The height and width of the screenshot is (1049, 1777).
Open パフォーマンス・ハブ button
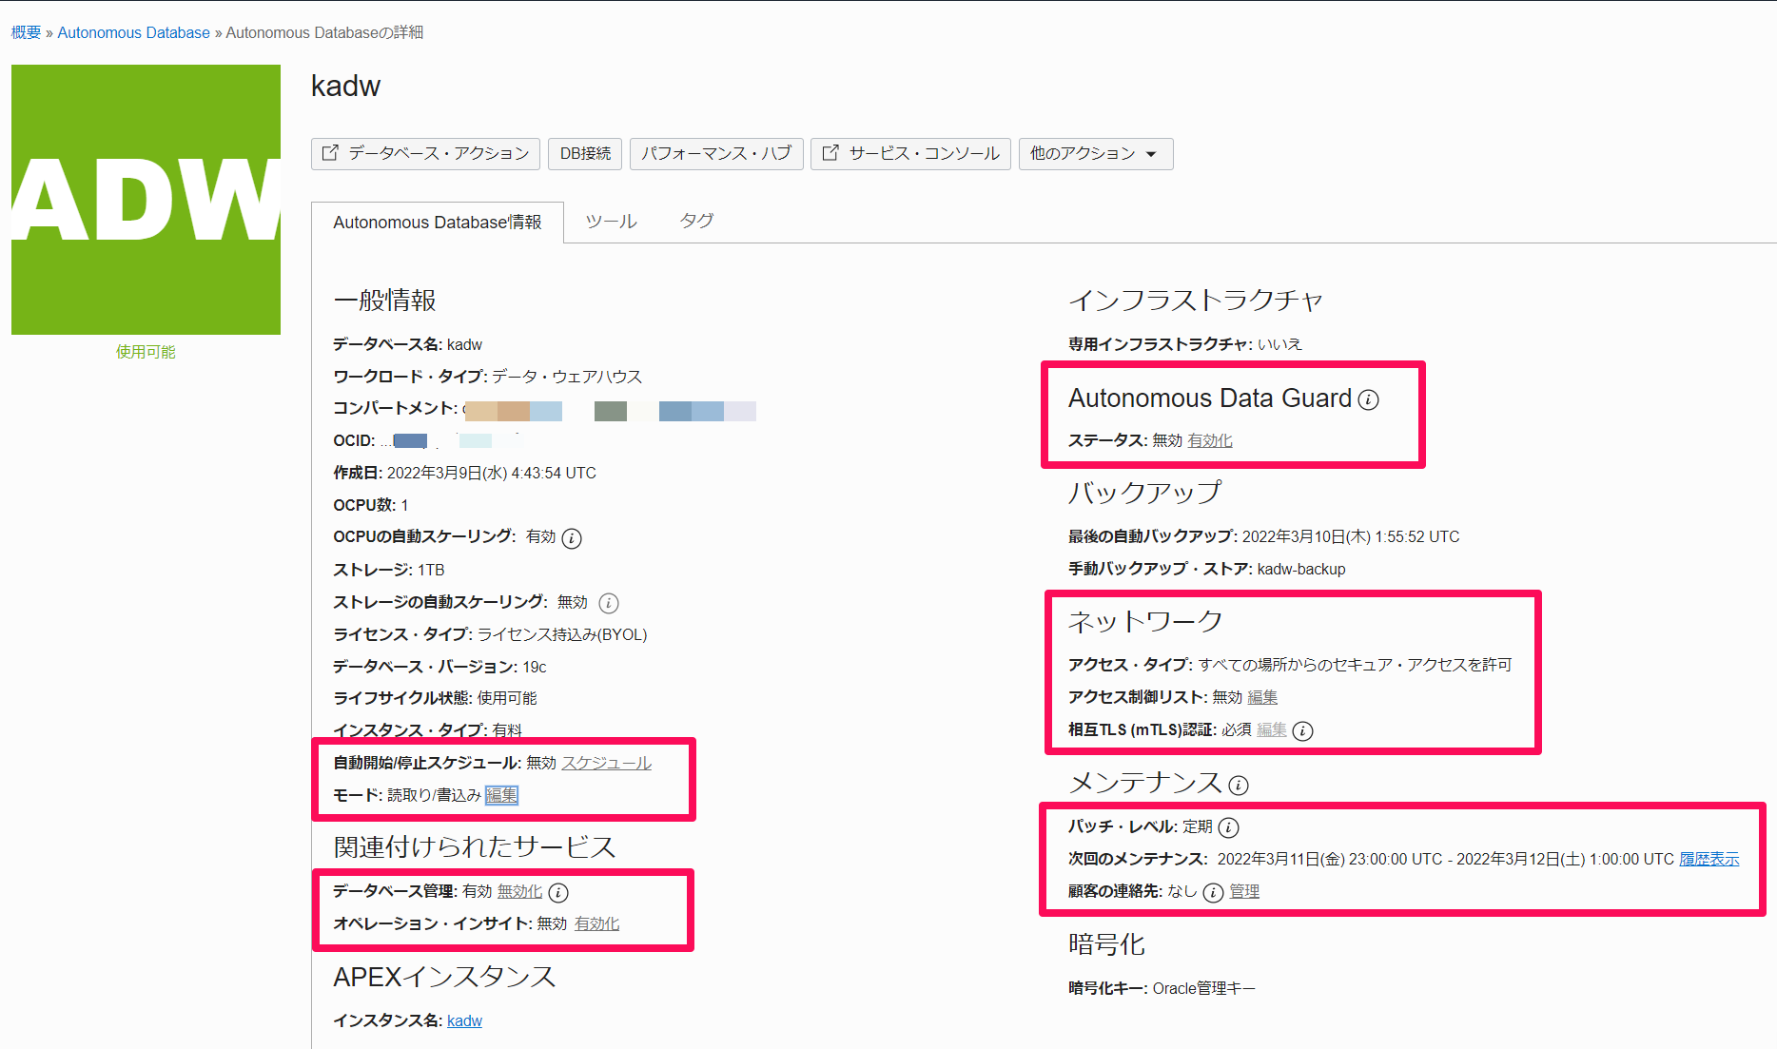pyautogui.click(x=716, y=154)
